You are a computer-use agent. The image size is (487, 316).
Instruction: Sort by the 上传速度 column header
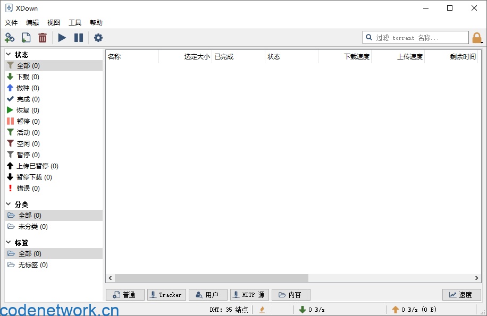coord(398,57)
